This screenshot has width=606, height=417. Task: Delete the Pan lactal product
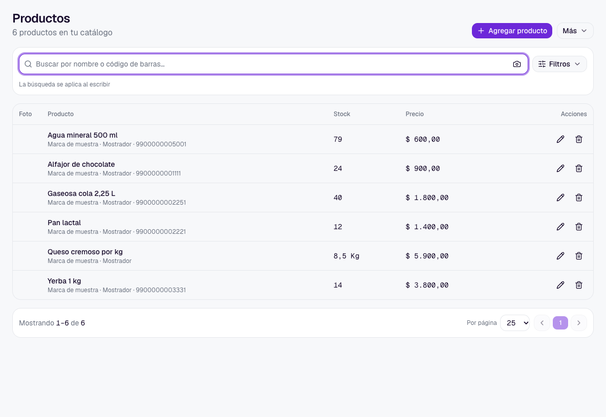578,227
